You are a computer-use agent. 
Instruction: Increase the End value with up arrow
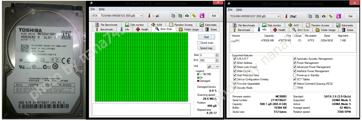click(217, 59)
